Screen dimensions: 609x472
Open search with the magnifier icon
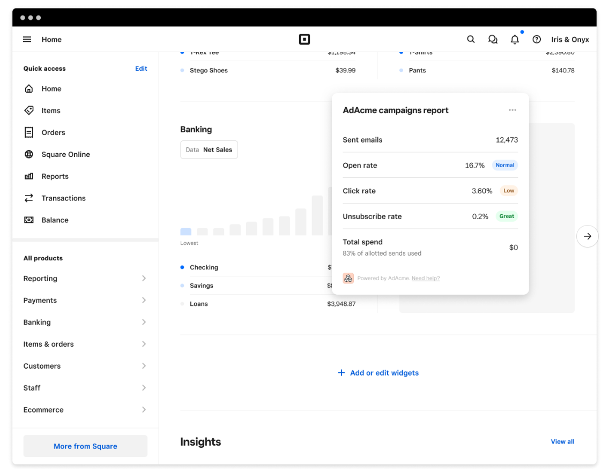point(471,39)
